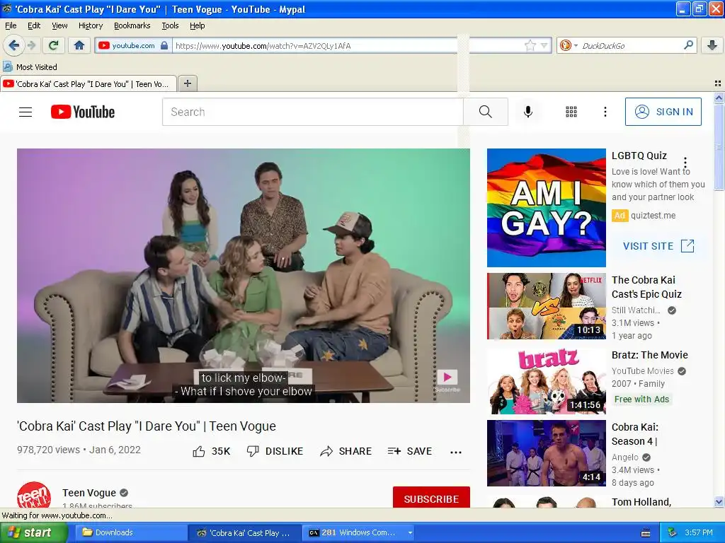This screenshot has height=543, width=725.
Task: Open more actions ellipsis under video
Action: point(456,452)
